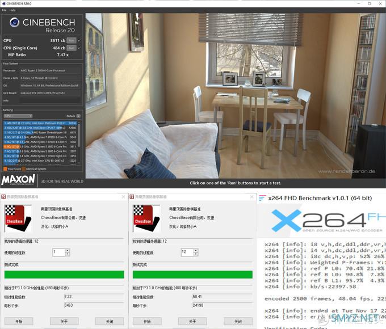Click the thread count field showing 12

click(x=187, y=252)
